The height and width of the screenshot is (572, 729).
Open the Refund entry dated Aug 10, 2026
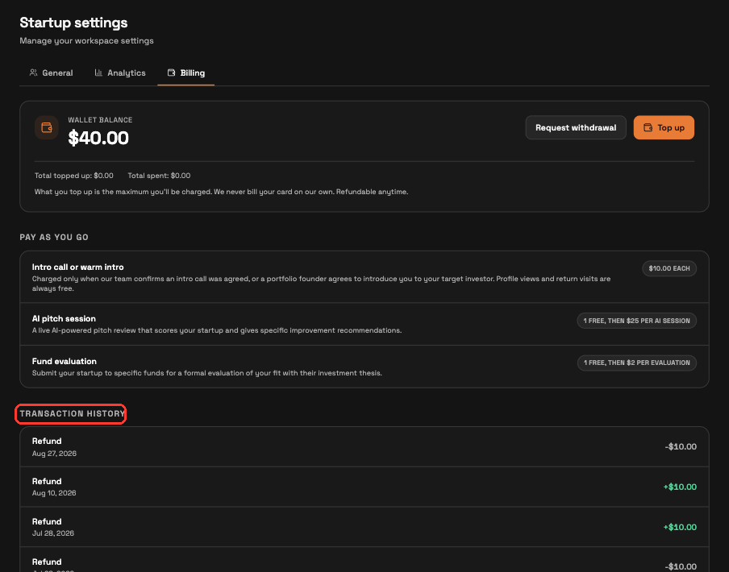(364, 487)
